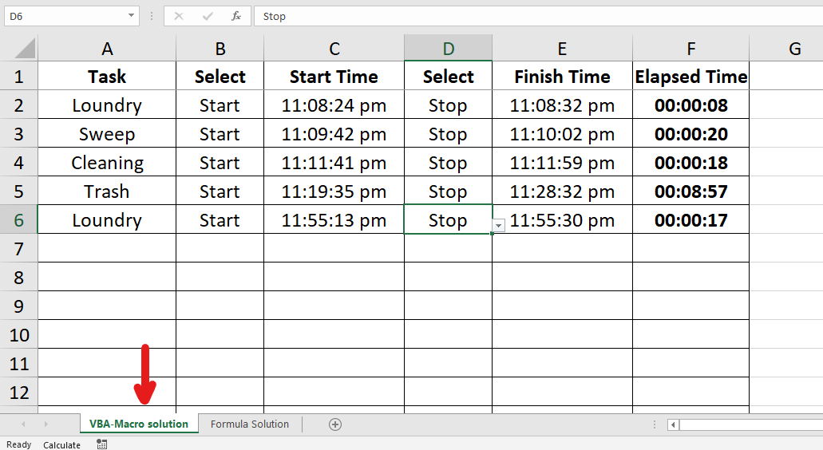
Task: Select the Trash task cell
Action: (x=107, y=191)
